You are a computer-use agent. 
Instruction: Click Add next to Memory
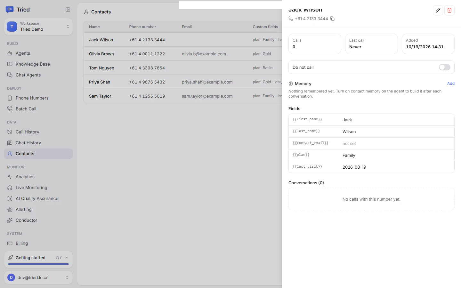(451, 84)
